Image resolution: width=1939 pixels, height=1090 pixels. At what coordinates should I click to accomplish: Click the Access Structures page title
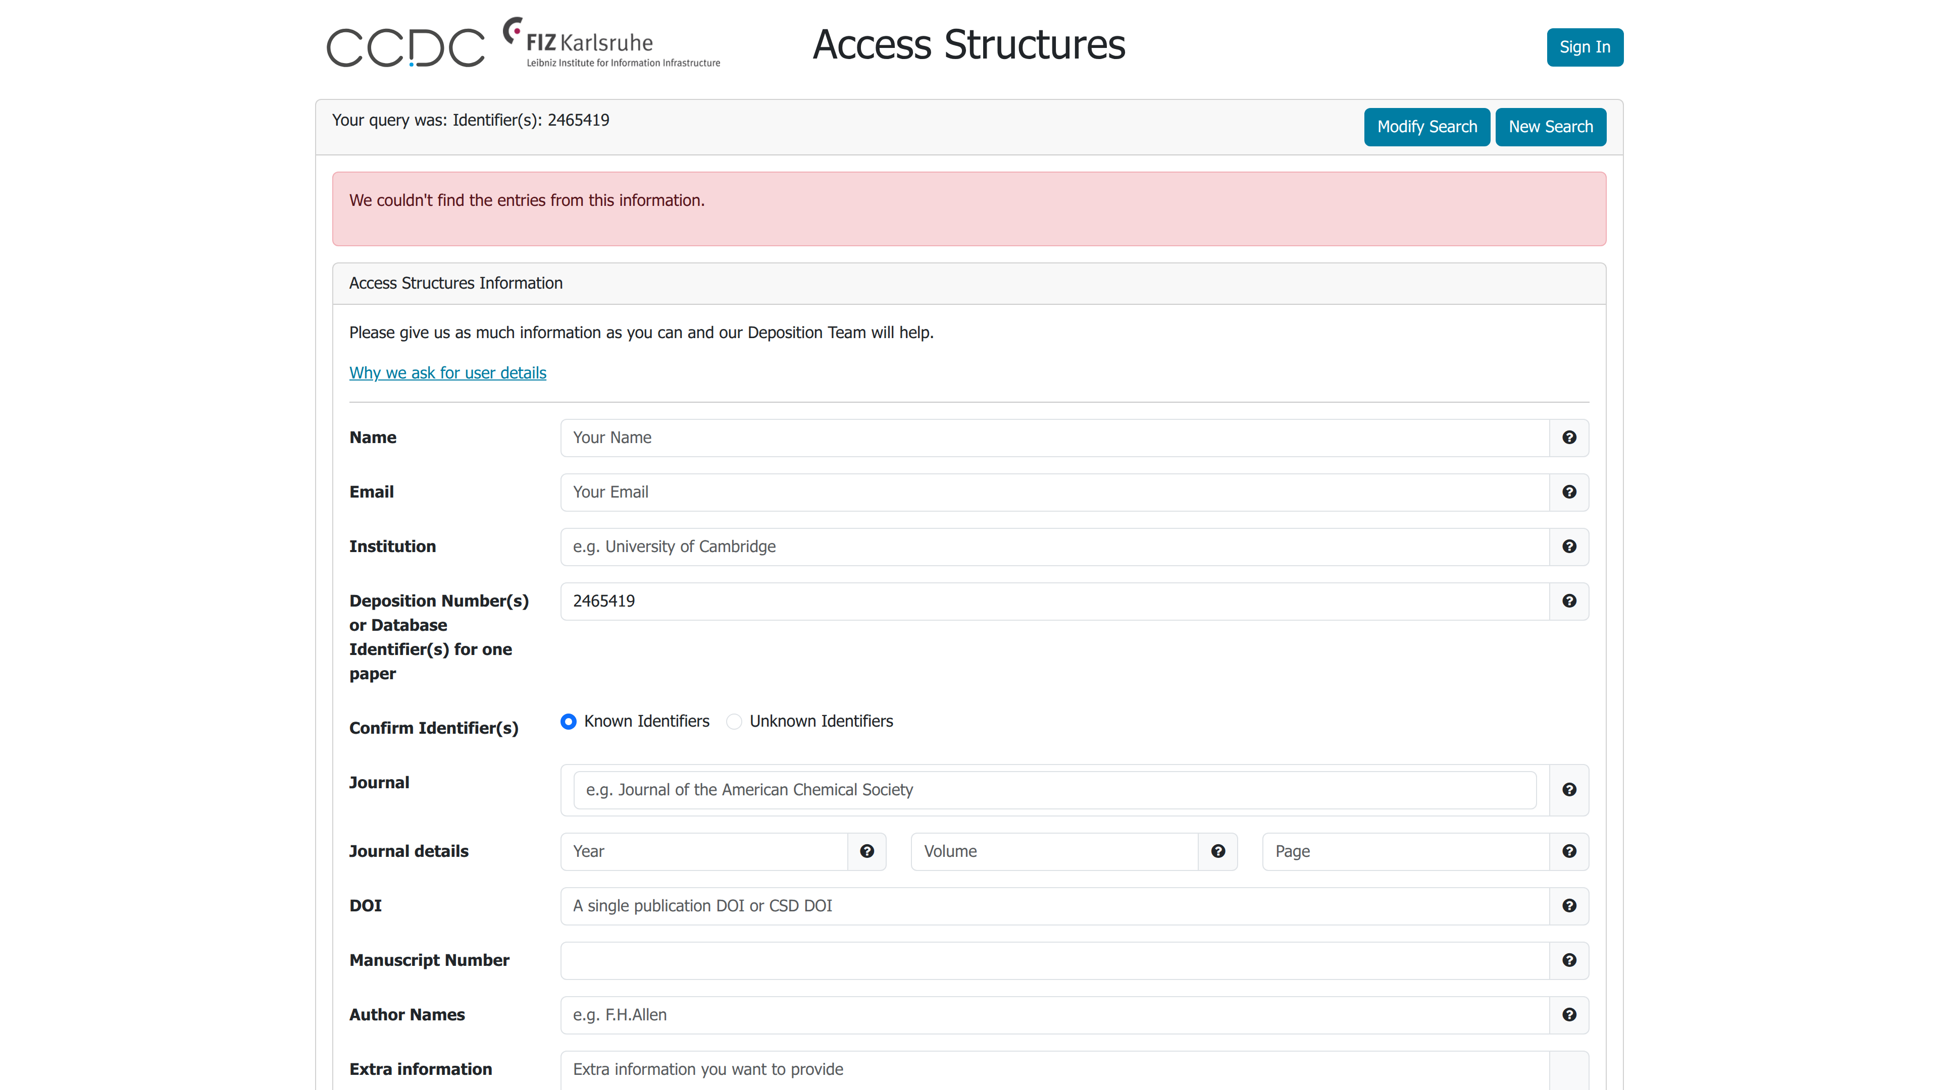(x=969, y=44)
